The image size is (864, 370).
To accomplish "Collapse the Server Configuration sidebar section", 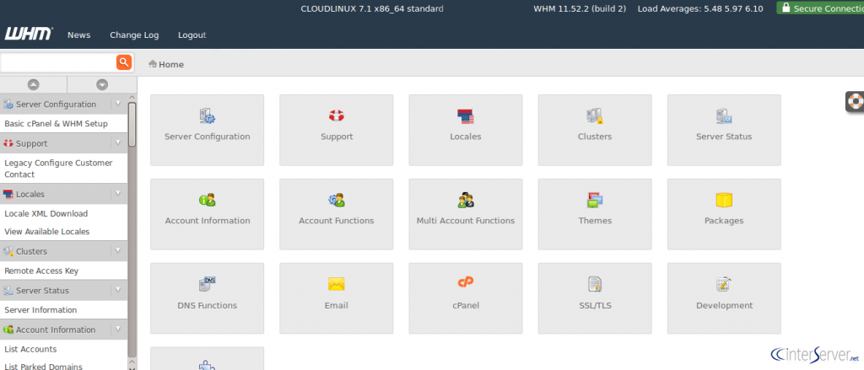I will [x=118, y=104].
